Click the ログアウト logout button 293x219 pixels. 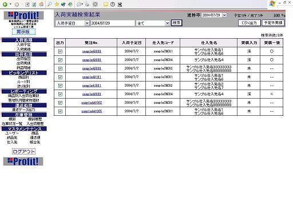(x=23, y=152)
